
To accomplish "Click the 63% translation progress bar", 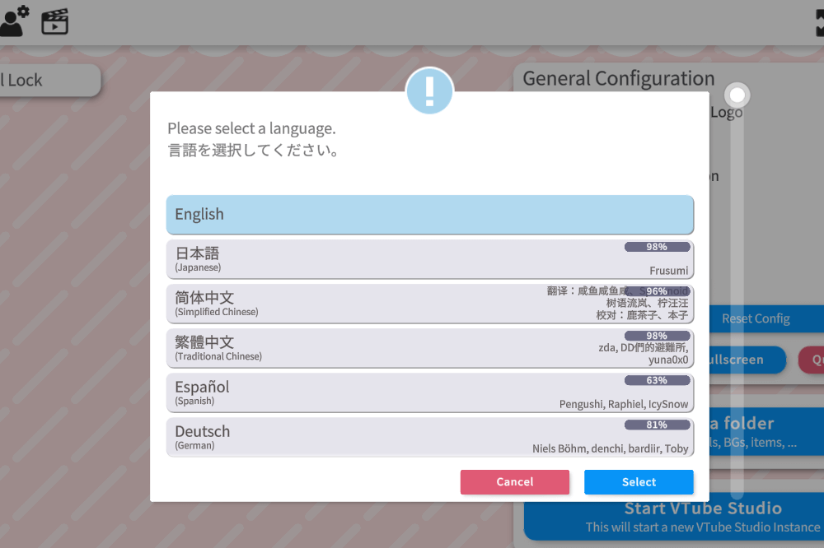I will pyautogui.click(x=657, y=380).
